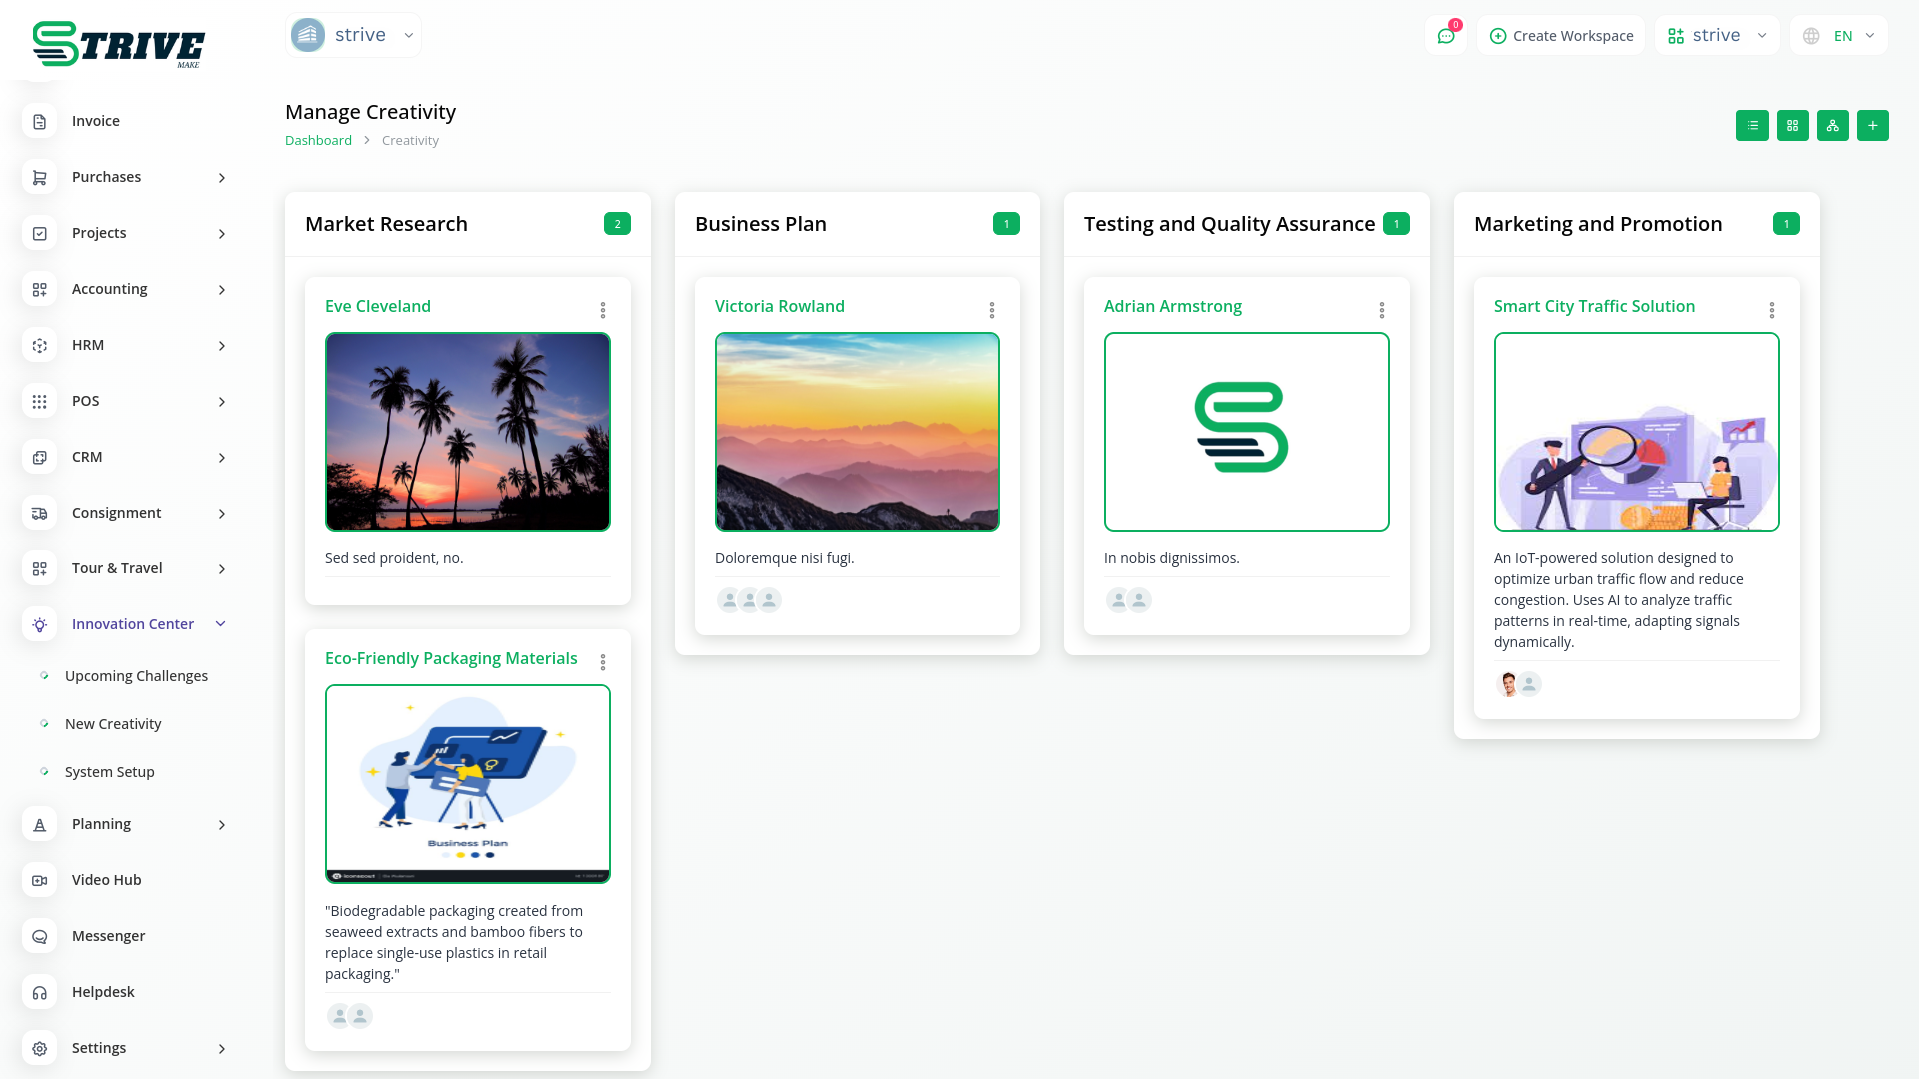Open the strive workspace dropdown in header
This screenshot has width=1919, height=1079.
[x=1716, y=36]
